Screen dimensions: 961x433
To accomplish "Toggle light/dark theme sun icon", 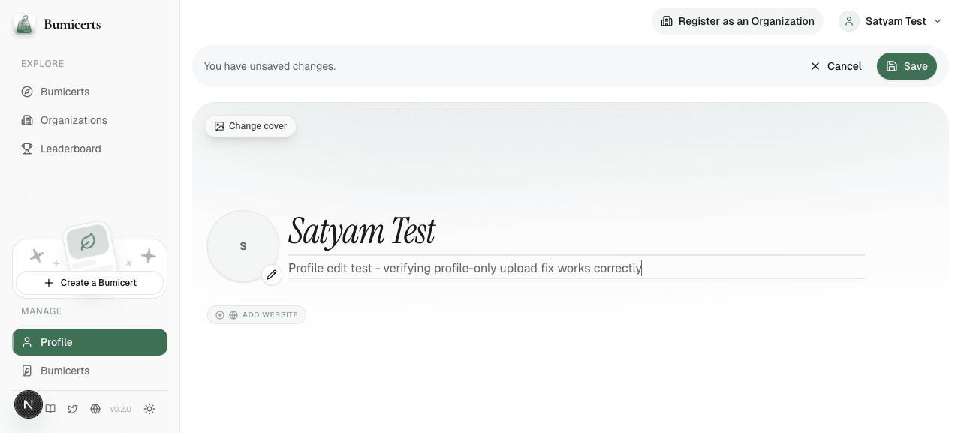I will coord(149,409).
